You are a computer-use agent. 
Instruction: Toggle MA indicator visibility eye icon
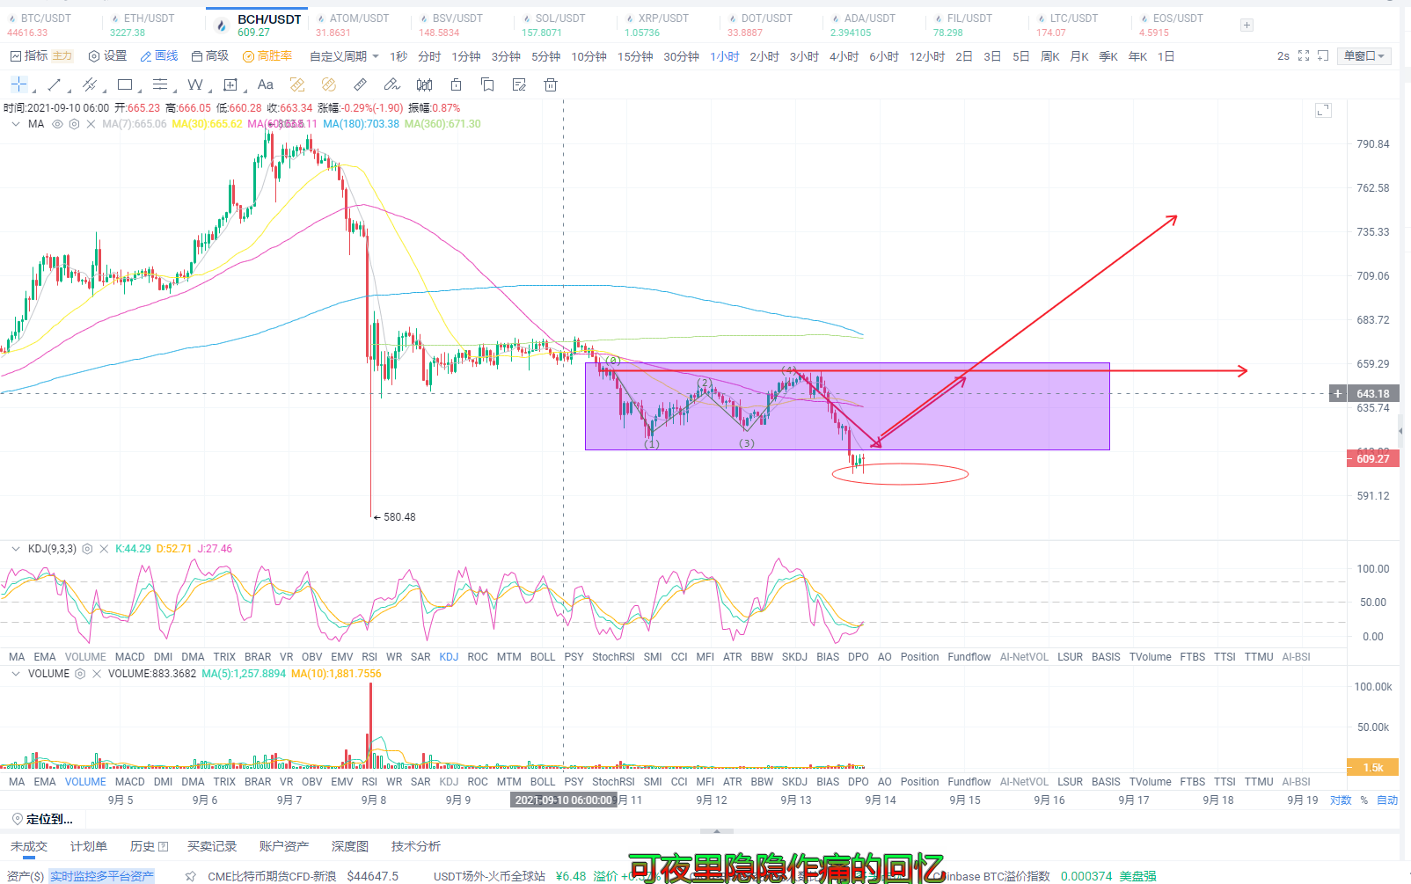[57, 124]
